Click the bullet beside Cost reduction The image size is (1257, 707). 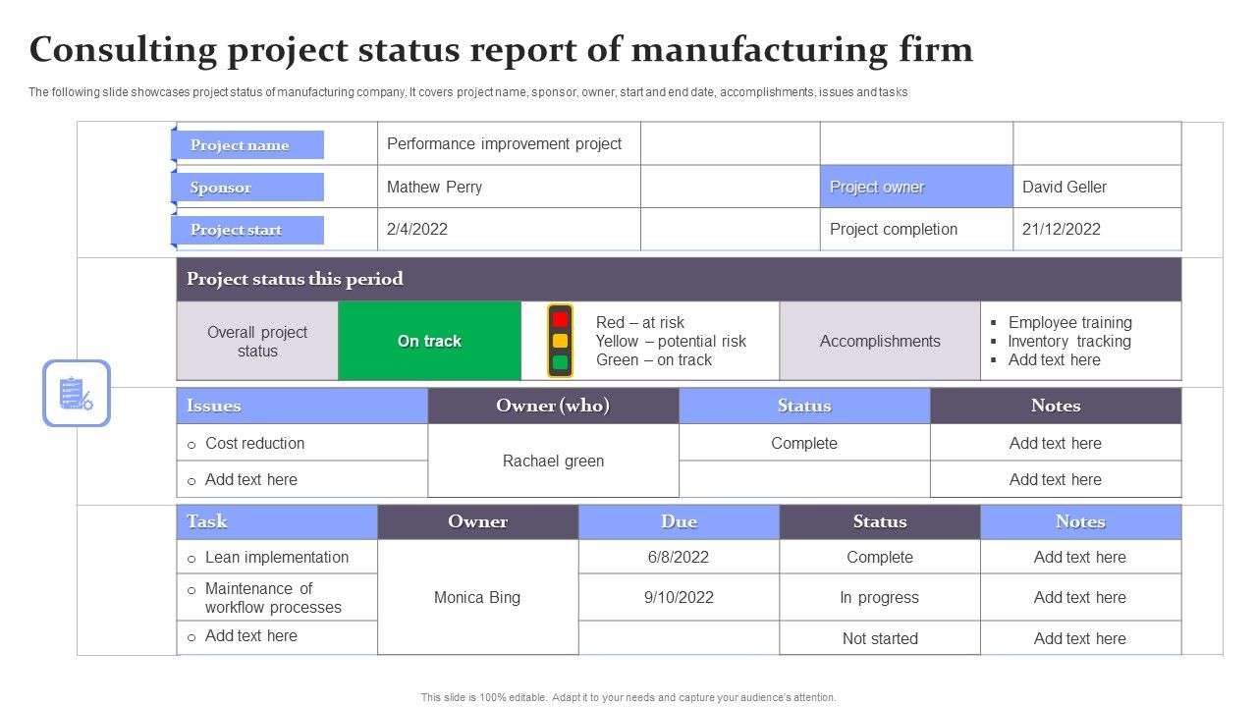tap(192, 444)
